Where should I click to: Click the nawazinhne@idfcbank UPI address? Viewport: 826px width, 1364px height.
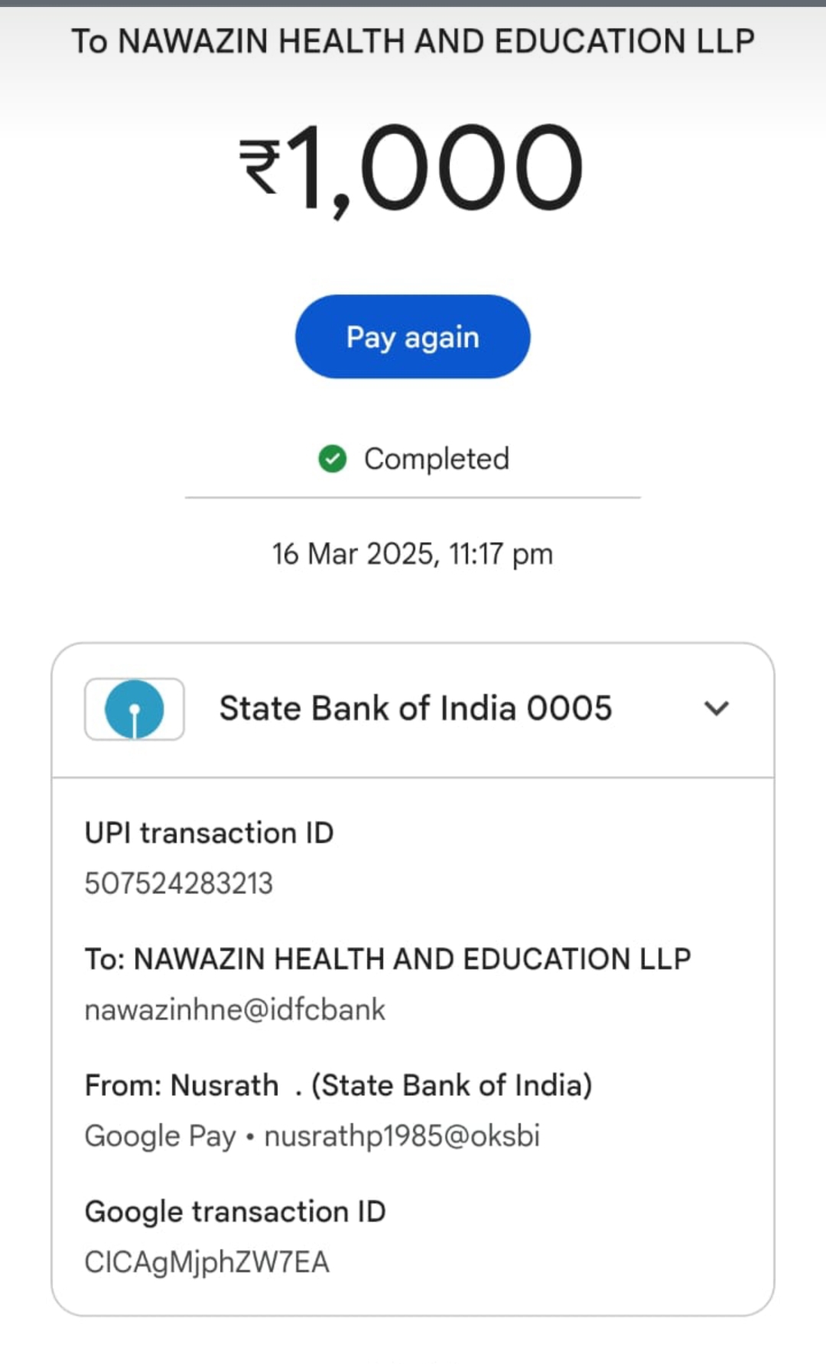pyautogui.click(x=235, y=1010)
